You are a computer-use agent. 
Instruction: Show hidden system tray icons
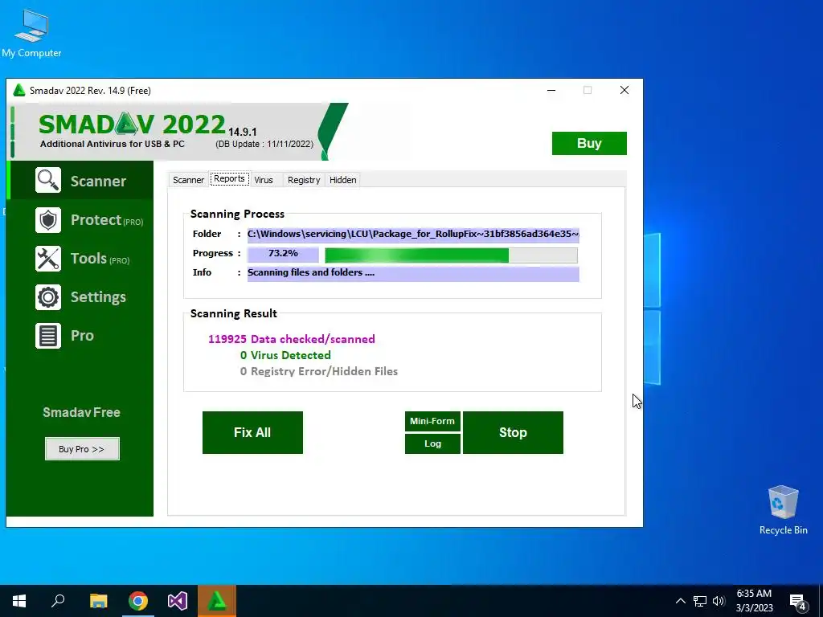pyautogui.click(x=680, y=601)
